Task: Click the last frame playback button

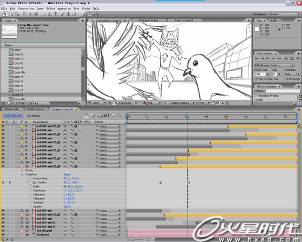Action: [279, 58]
